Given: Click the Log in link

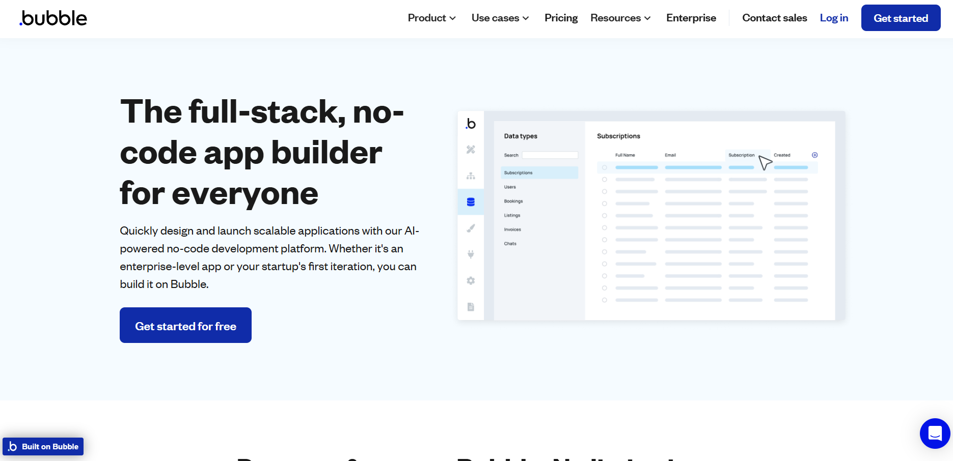Looking at the screenshot, I should click(834, 18).
